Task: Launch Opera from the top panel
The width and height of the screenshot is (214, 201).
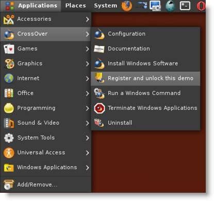Action: [x=201, y=6]
